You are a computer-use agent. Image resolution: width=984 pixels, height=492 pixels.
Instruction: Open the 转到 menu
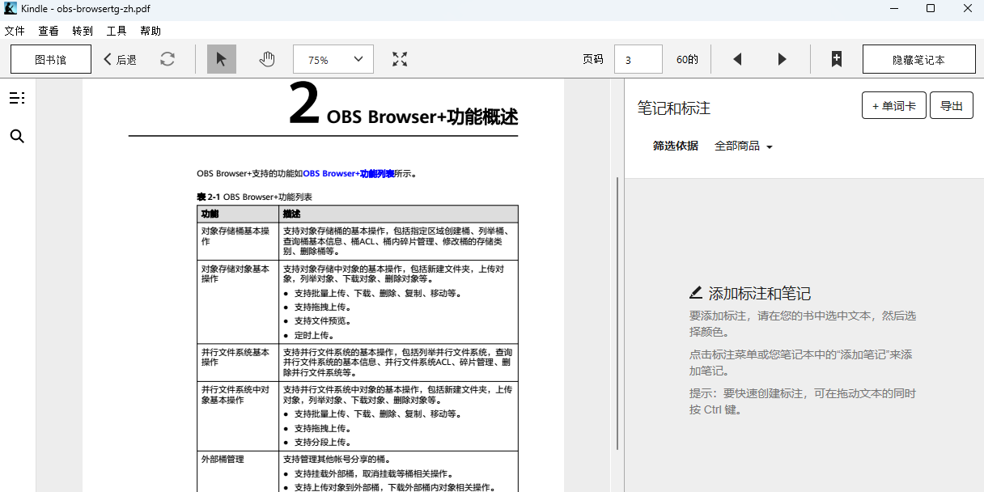[81, 31]
